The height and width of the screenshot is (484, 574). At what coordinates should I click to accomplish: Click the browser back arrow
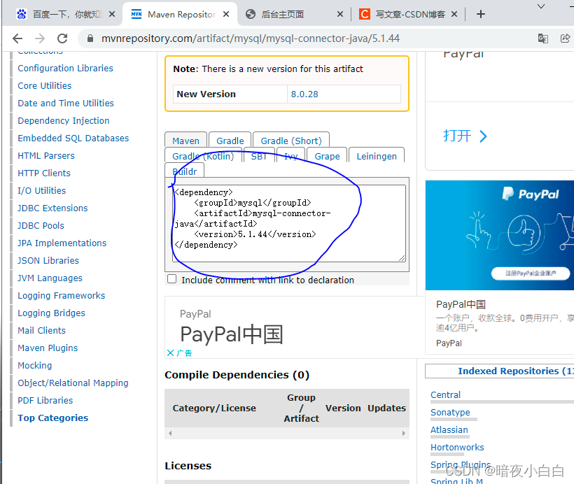(x=17, y=38)
